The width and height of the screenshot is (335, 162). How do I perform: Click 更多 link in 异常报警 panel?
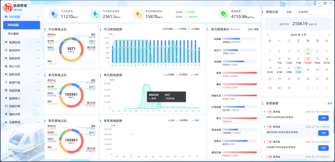329,103
